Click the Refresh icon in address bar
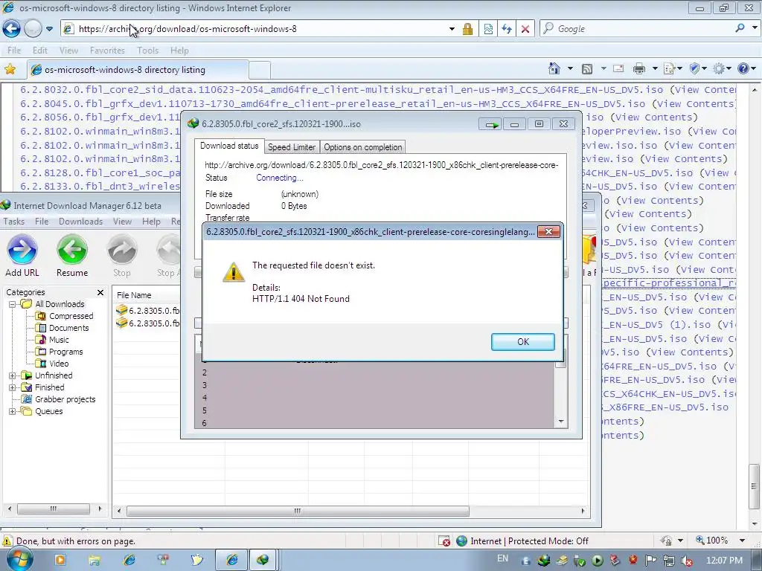Viewport: 762px width, 571px height. 506,29
